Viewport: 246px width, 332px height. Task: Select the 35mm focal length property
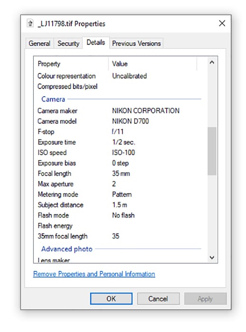(x=63, y=236)
